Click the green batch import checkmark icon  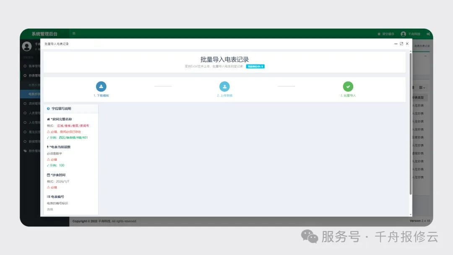point(348,86)
